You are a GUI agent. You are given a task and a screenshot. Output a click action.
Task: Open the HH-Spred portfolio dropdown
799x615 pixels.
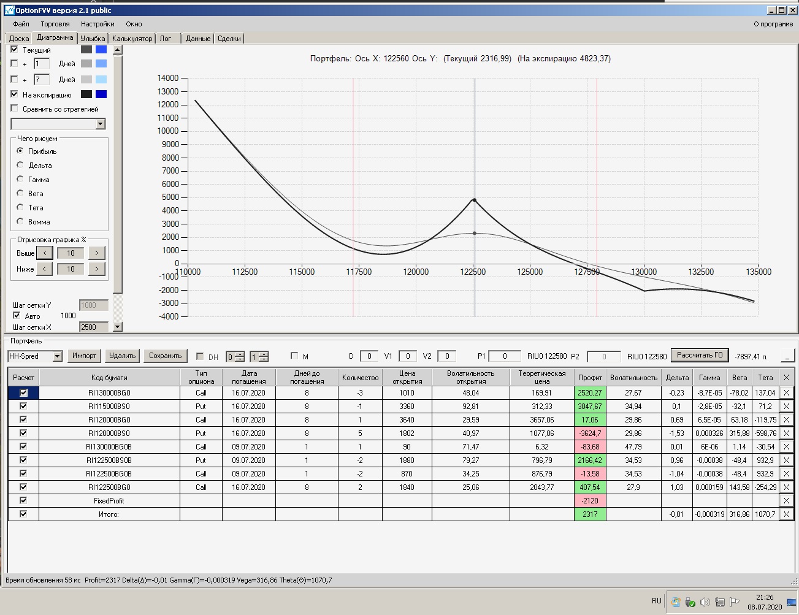57,356
